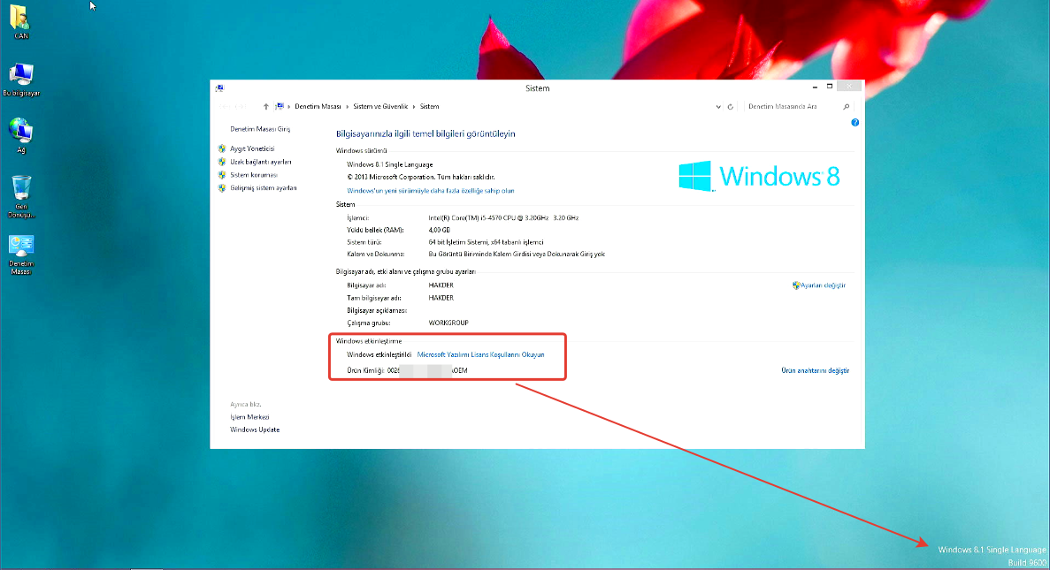This screenshot has height=570, width=1050.
Task: Click shield icon beside Aygıt Yöneticisi
Action: (222, 148)
